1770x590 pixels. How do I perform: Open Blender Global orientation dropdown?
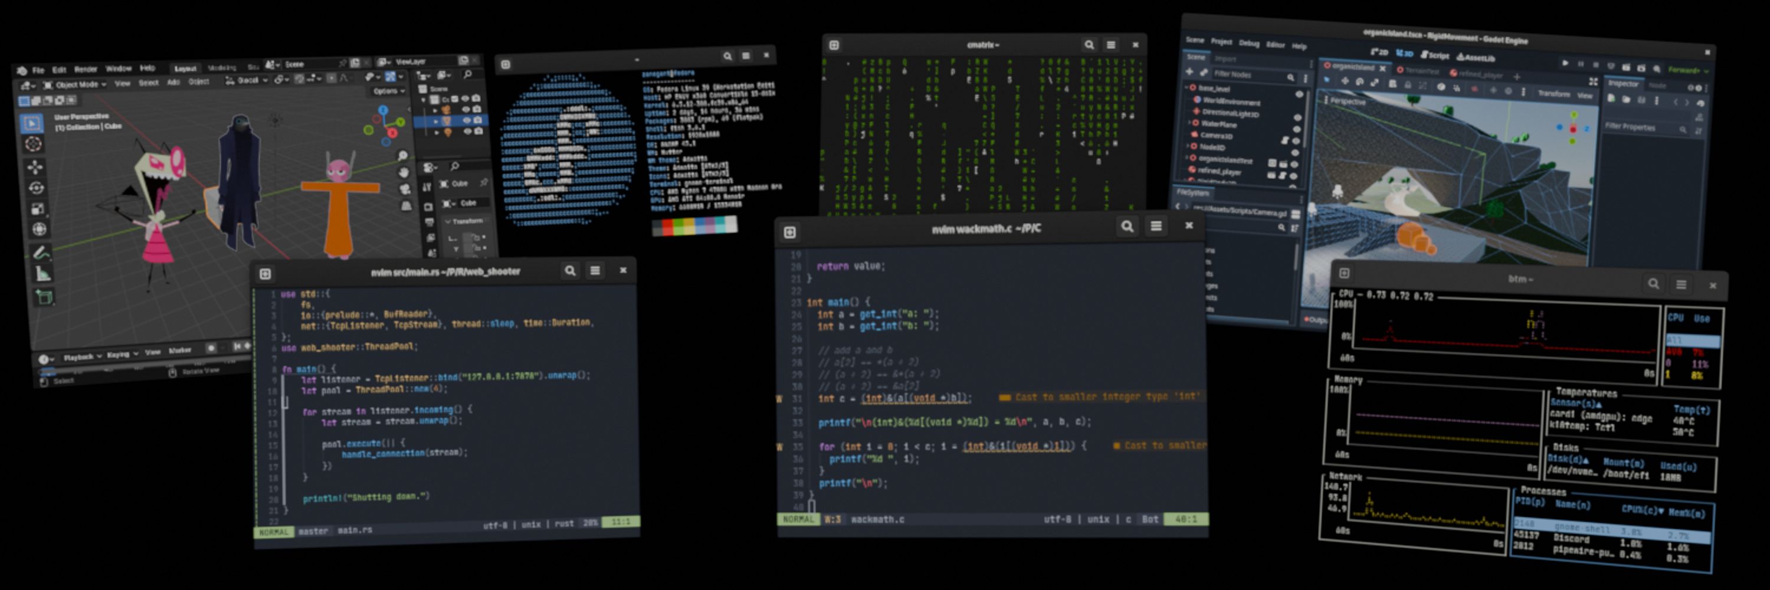(247, 80)
